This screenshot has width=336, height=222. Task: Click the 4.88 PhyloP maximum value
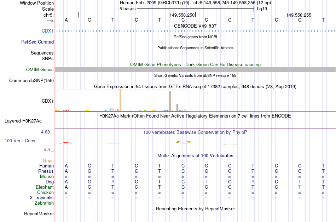[x=45, y=132]
